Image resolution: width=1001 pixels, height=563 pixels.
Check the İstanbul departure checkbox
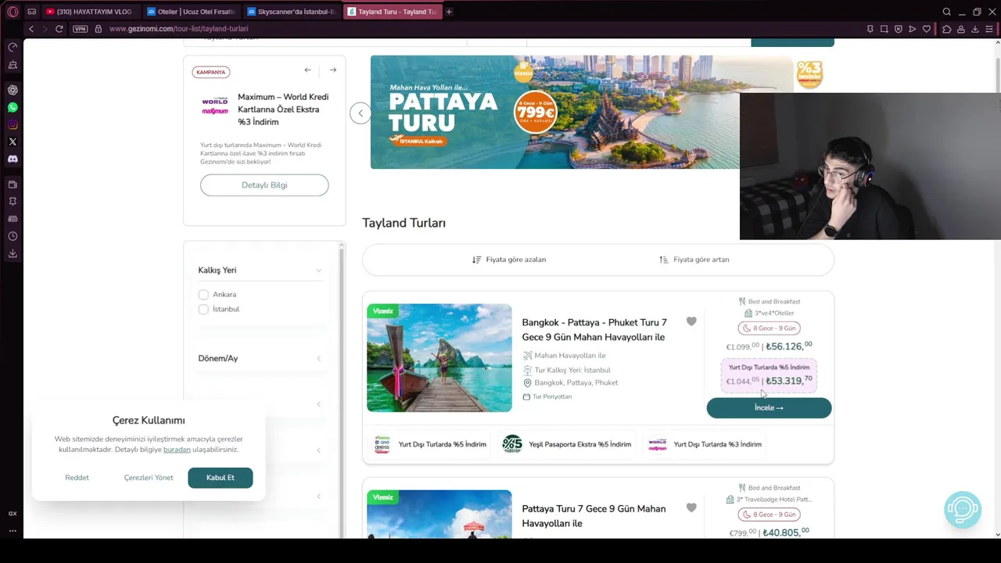pos(203,310)
